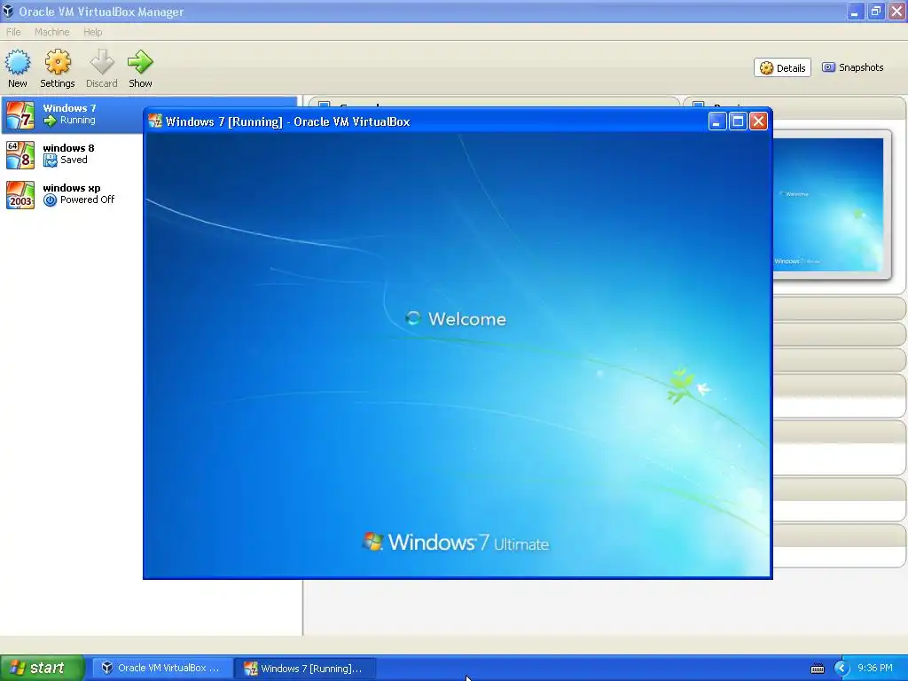Click the VirtualBox Manager title bar cube icon
908x681 pixels.
point(8,11)
